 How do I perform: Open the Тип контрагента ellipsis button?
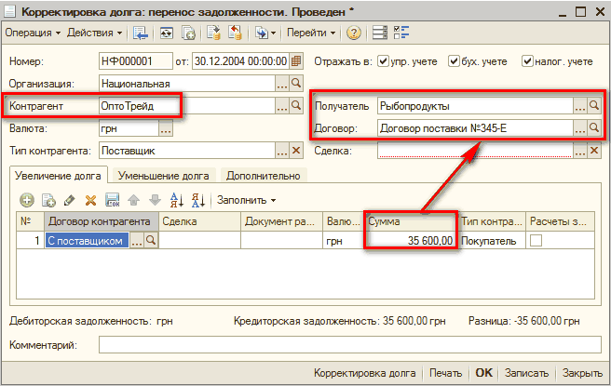coord(282,151)
